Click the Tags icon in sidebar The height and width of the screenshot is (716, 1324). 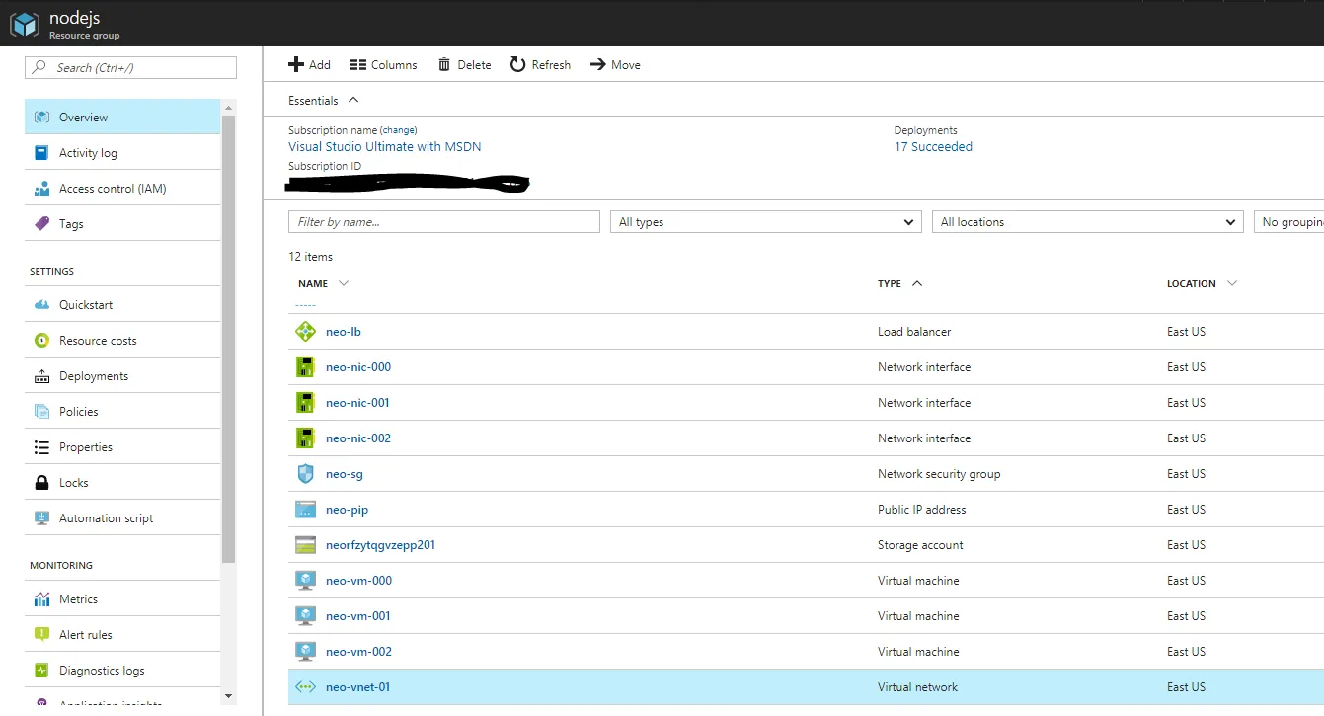click(x=41, y=224)
